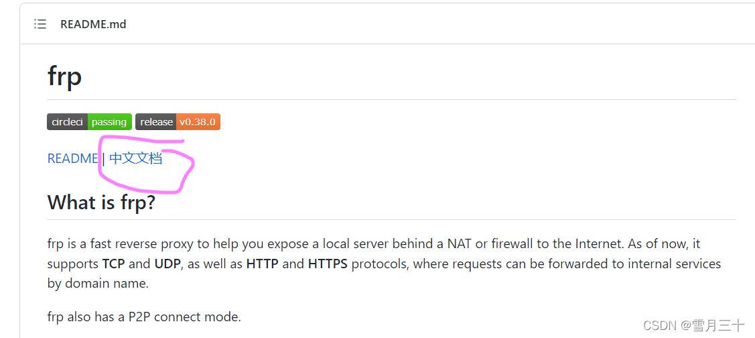Open the table of contents outline icon
Screen dimensions: 755x338
tap(40, 24)
